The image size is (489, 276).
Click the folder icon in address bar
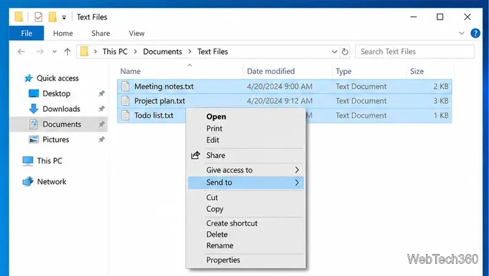coord(84,51)
